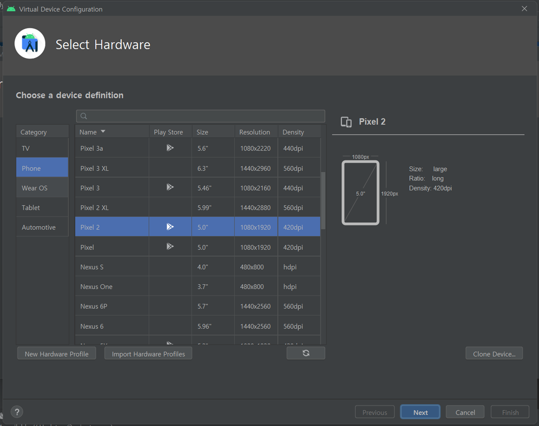The image size is (539, 426).
Task: Focus the device search field
Action: click(201, 116)
